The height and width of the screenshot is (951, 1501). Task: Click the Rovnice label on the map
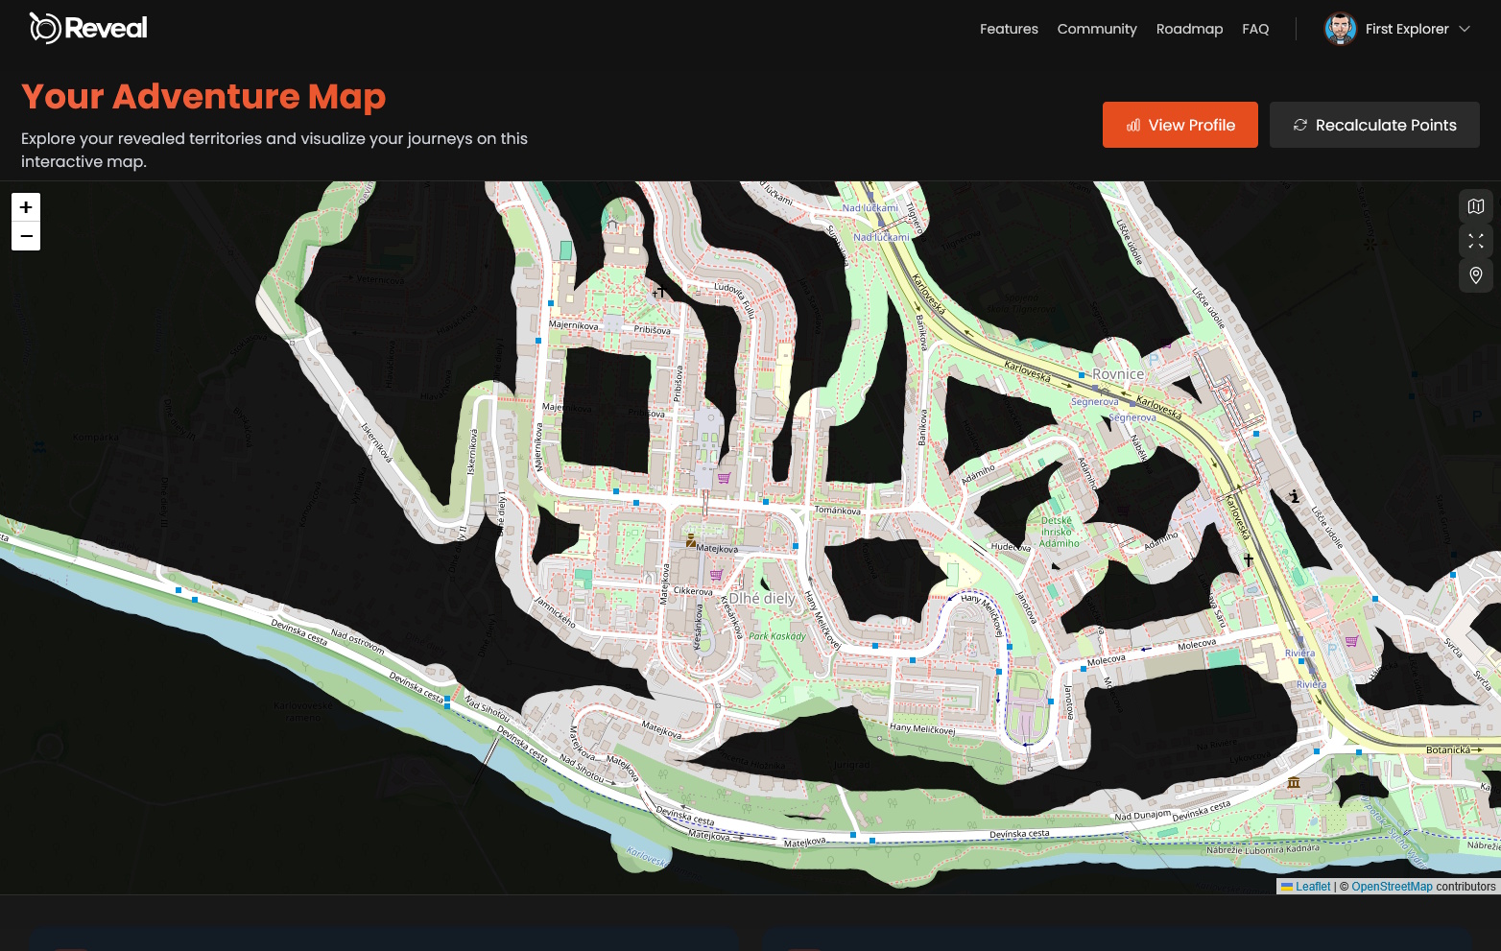coord(1116,373)
